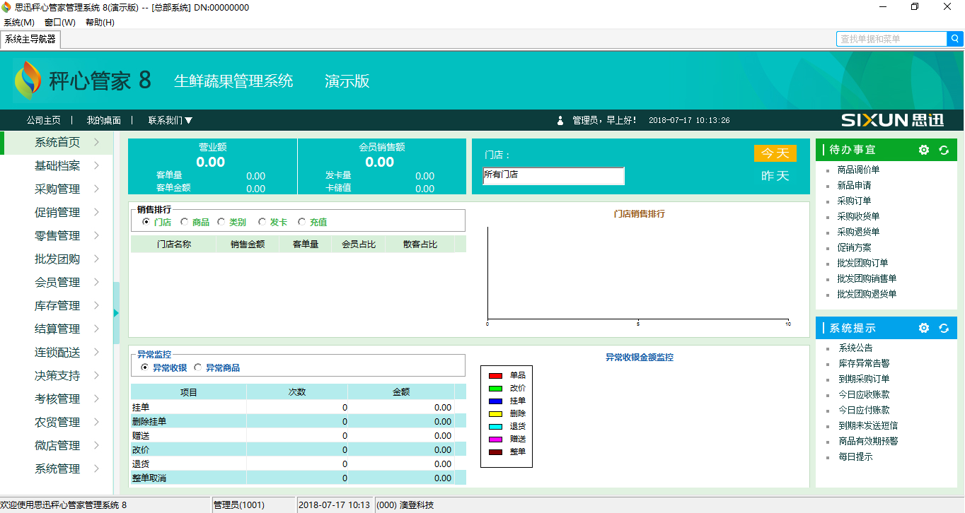This screenshot has height=513, width=965.
Task: Click the administrator user icon
Action: point(560,121)
